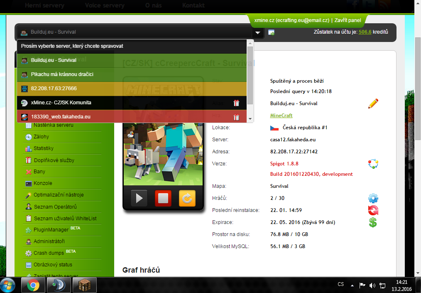Select the 82.208.17.63:27666 server entry
Screen dimensions: 421x293
coord(132,89)
